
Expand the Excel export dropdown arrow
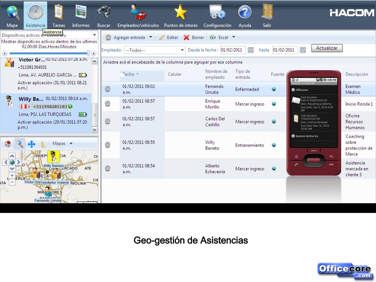[x=234, y=37]
